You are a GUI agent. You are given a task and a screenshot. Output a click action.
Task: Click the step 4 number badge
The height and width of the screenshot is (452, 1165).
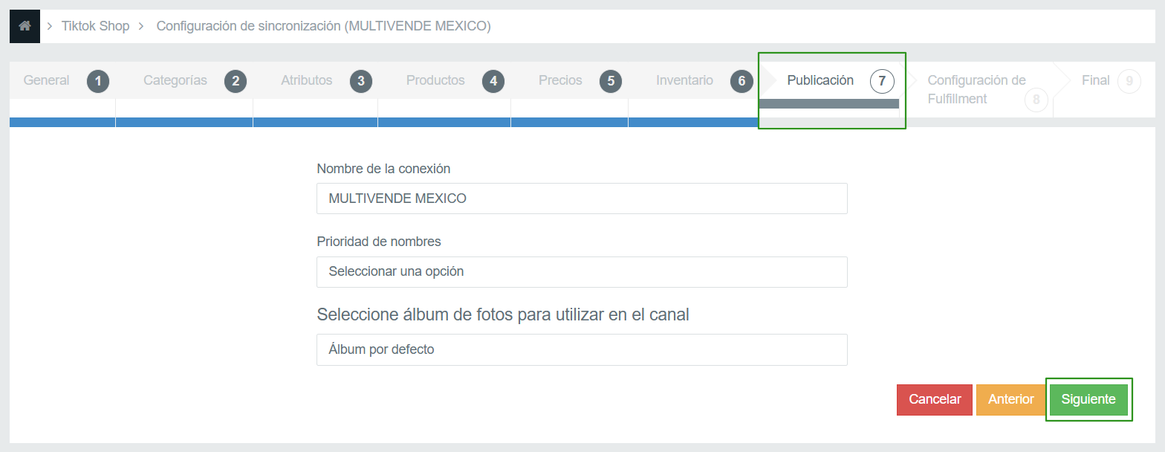point(493,81)
